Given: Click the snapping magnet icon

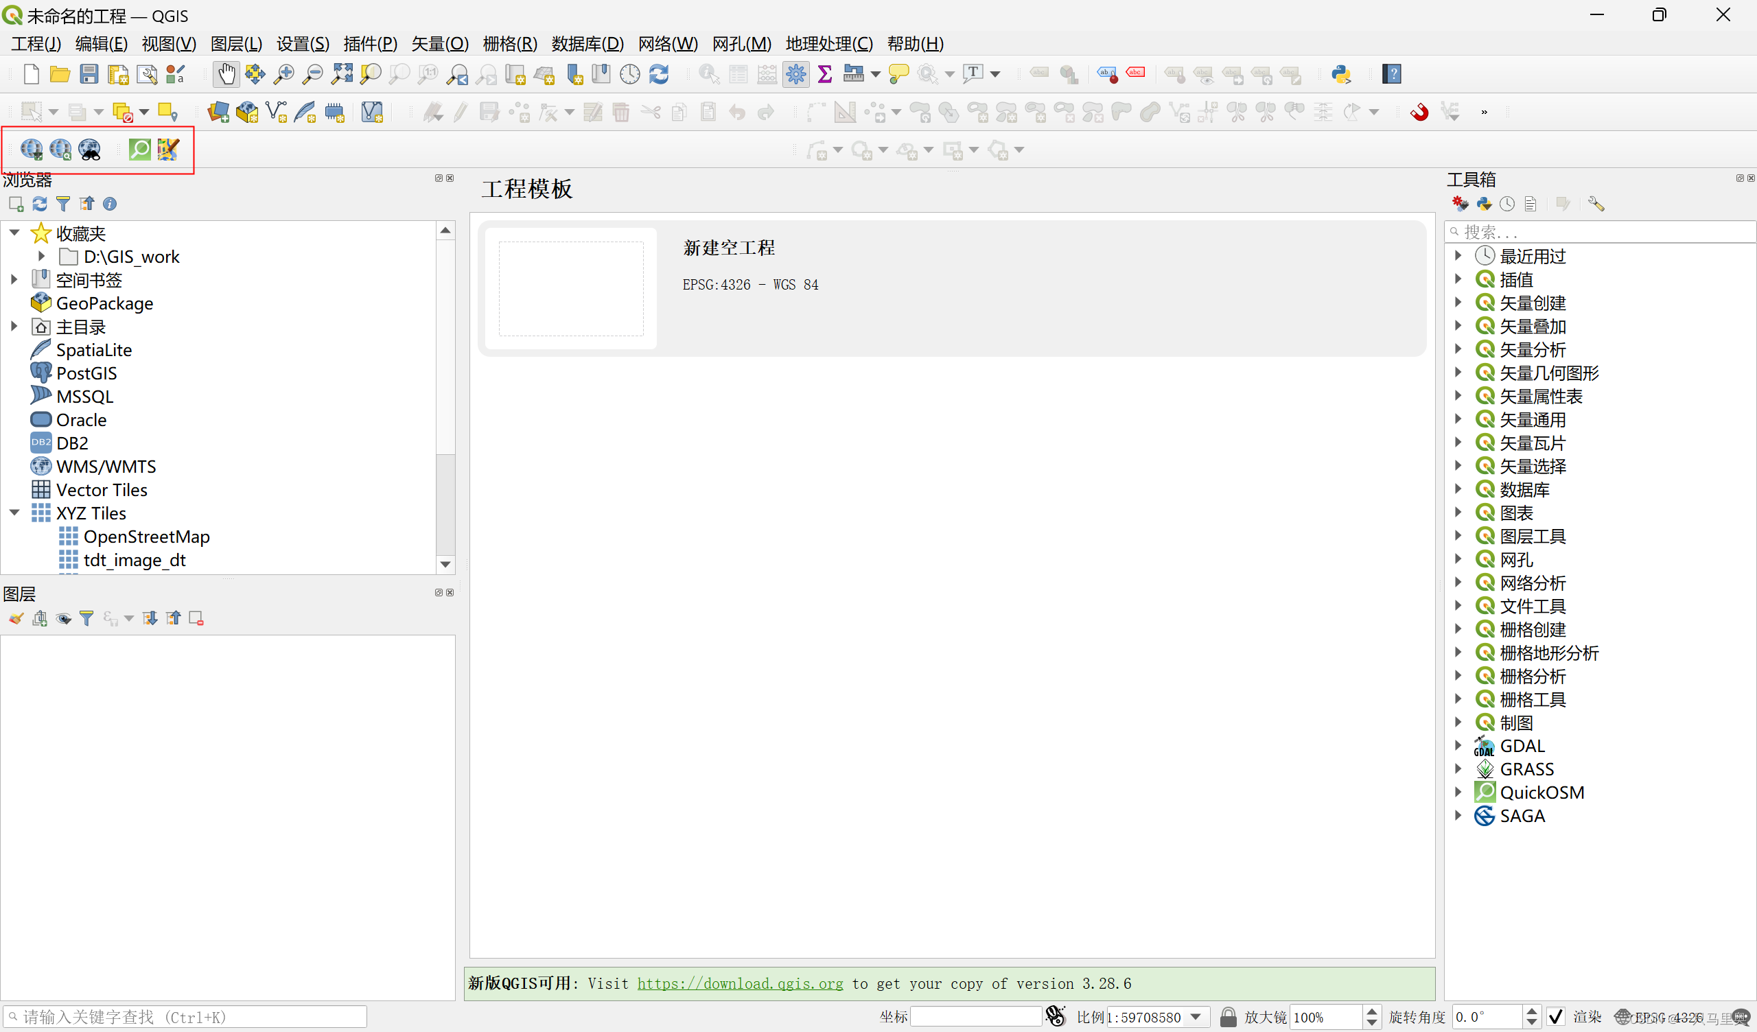Looking at the screenshot, I should coord(1419,112).
